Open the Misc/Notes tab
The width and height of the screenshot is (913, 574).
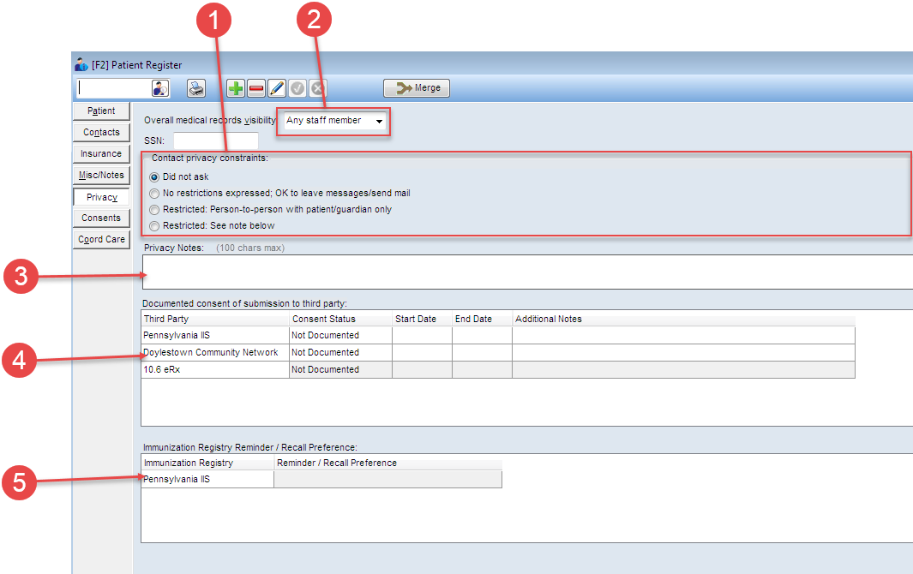click(x=101, y=176)
